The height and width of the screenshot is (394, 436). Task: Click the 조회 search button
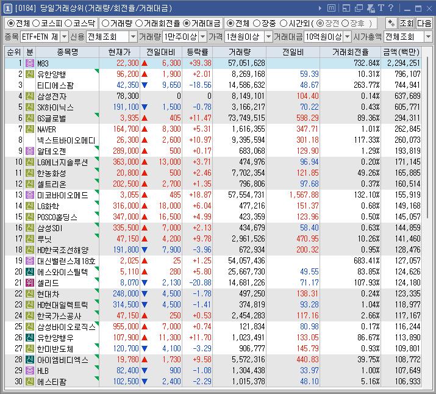407,23
